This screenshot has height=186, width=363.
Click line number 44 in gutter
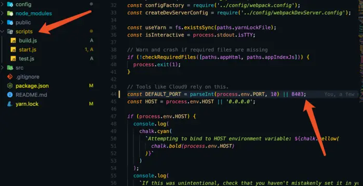coord(113,94)
